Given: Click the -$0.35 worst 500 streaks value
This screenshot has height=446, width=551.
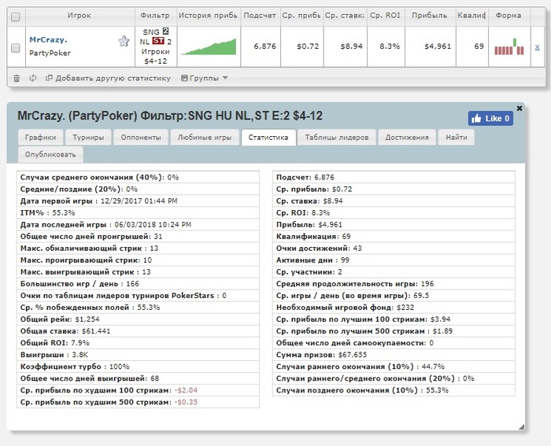Looking at the screenshot, I should click(186, 402).
